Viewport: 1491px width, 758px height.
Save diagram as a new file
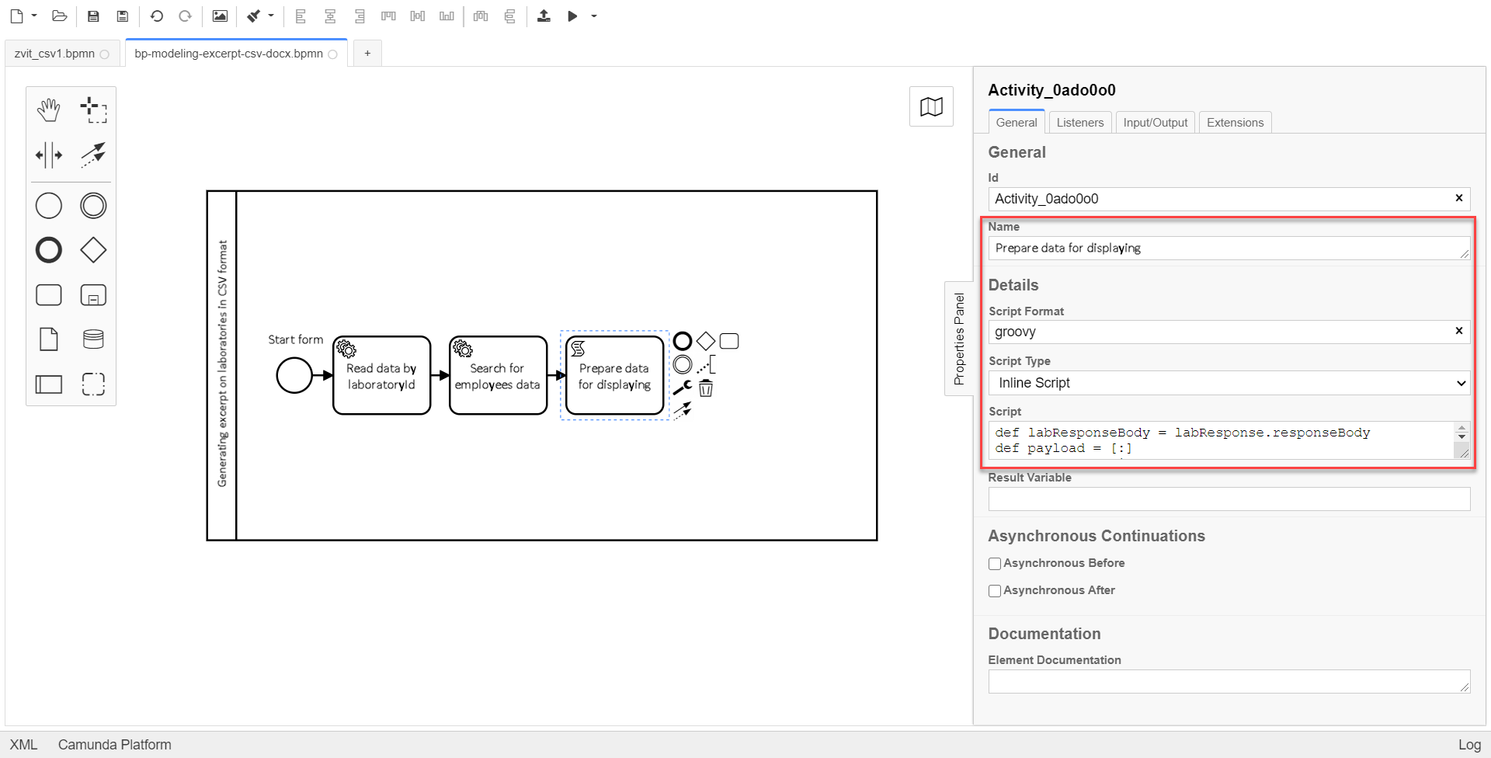click(122, 16)
